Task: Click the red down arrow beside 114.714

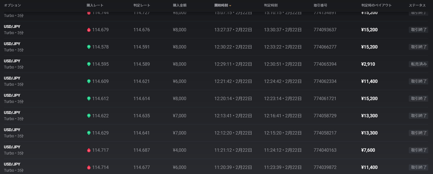Action: [x=89, y=168]
